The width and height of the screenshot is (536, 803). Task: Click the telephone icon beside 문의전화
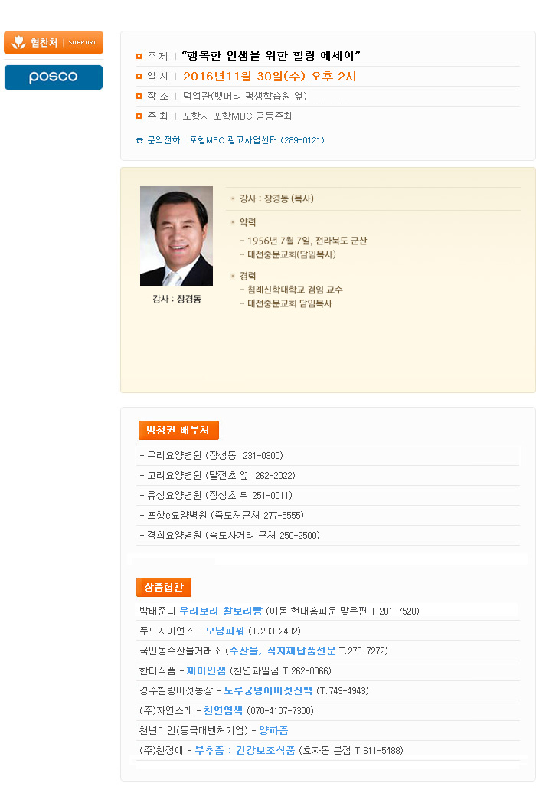point(139,140)
